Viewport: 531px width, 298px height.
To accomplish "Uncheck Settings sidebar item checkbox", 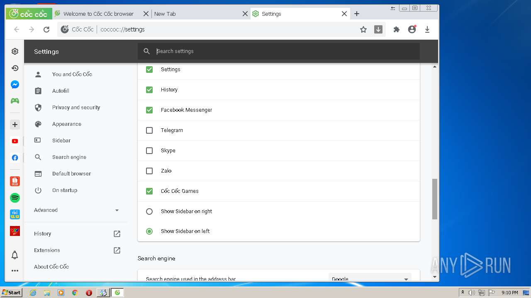I will (149, 70).
